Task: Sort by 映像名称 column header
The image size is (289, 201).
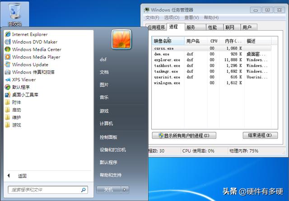Action: pos(168,41)
